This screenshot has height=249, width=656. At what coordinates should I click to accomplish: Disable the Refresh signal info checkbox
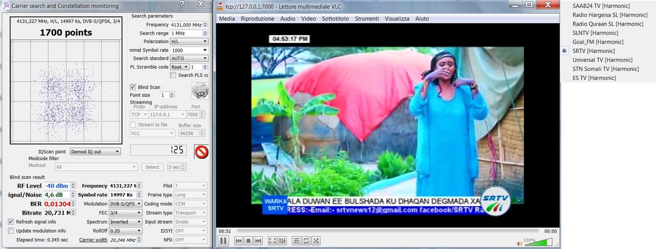[x=11, y=222]
